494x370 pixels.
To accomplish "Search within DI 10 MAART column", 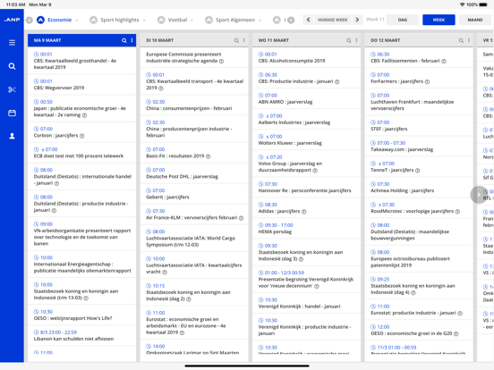I will click(236, 40).
